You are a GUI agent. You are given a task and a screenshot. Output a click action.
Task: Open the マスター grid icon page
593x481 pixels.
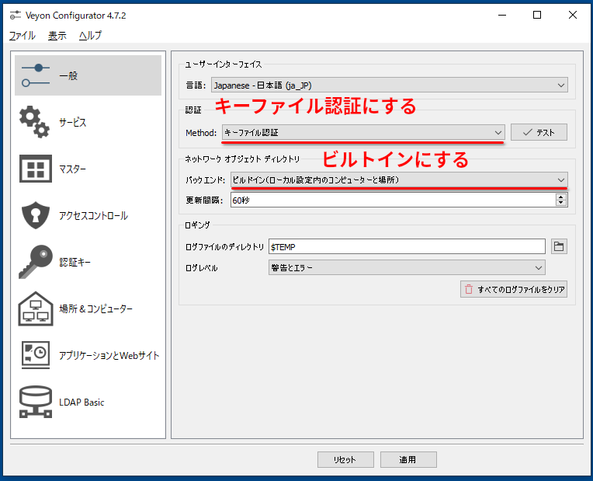pos(36,169)
